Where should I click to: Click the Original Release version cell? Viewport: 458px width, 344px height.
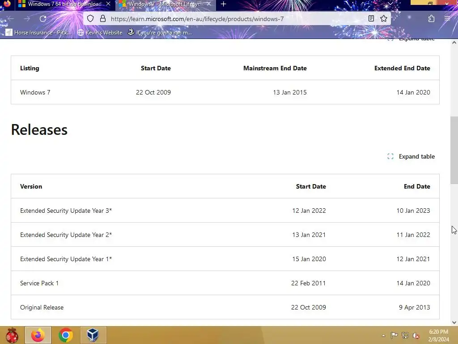pyautogui.click(x=42, y=307)
